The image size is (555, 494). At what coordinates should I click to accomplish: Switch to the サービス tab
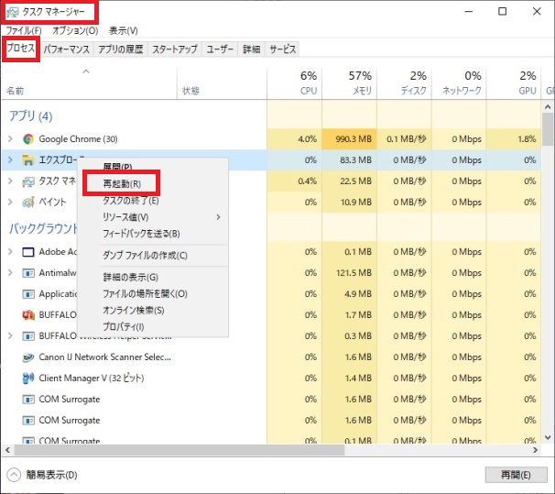(282, 49)
